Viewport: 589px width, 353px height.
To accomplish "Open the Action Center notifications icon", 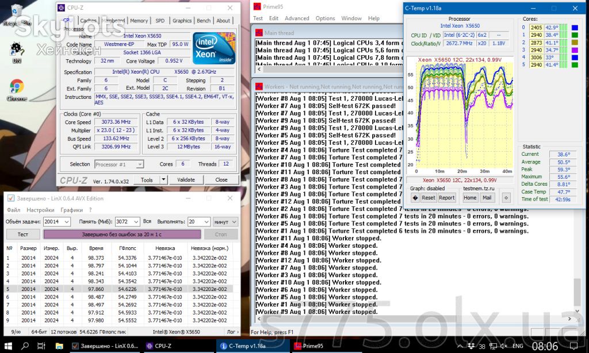I will [574, 346].
